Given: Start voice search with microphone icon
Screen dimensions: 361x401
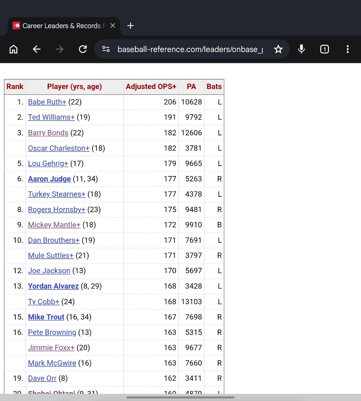Looking at the screenshot, I should pos(302,49).
